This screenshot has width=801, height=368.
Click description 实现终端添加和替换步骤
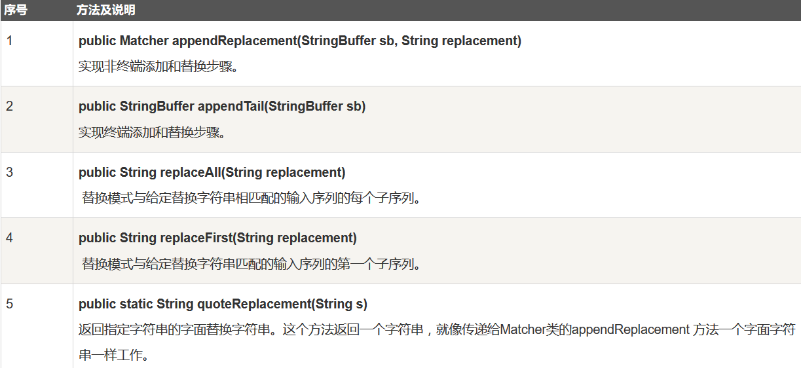pyautogui.click(x=152, y=133)
